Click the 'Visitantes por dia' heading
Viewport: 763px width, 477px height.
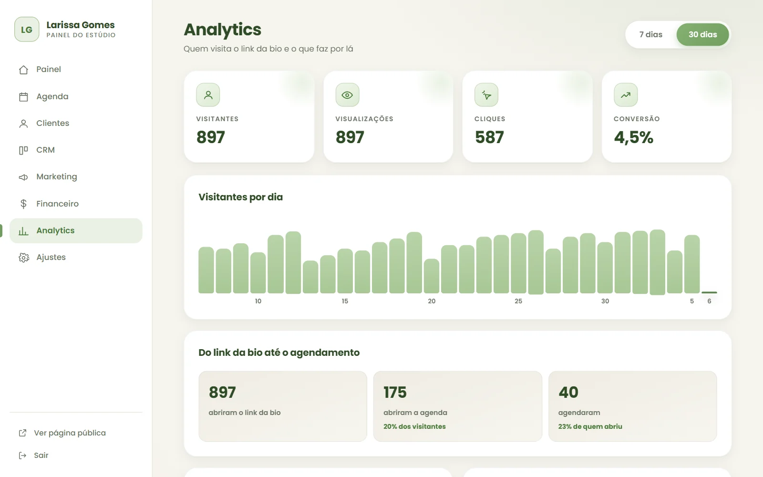240,197
